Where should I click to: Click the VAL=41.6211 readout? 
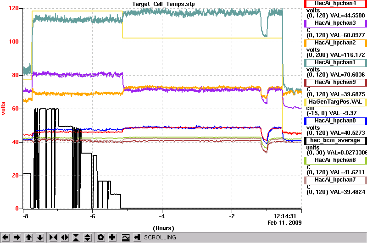[x=347, y=172]
